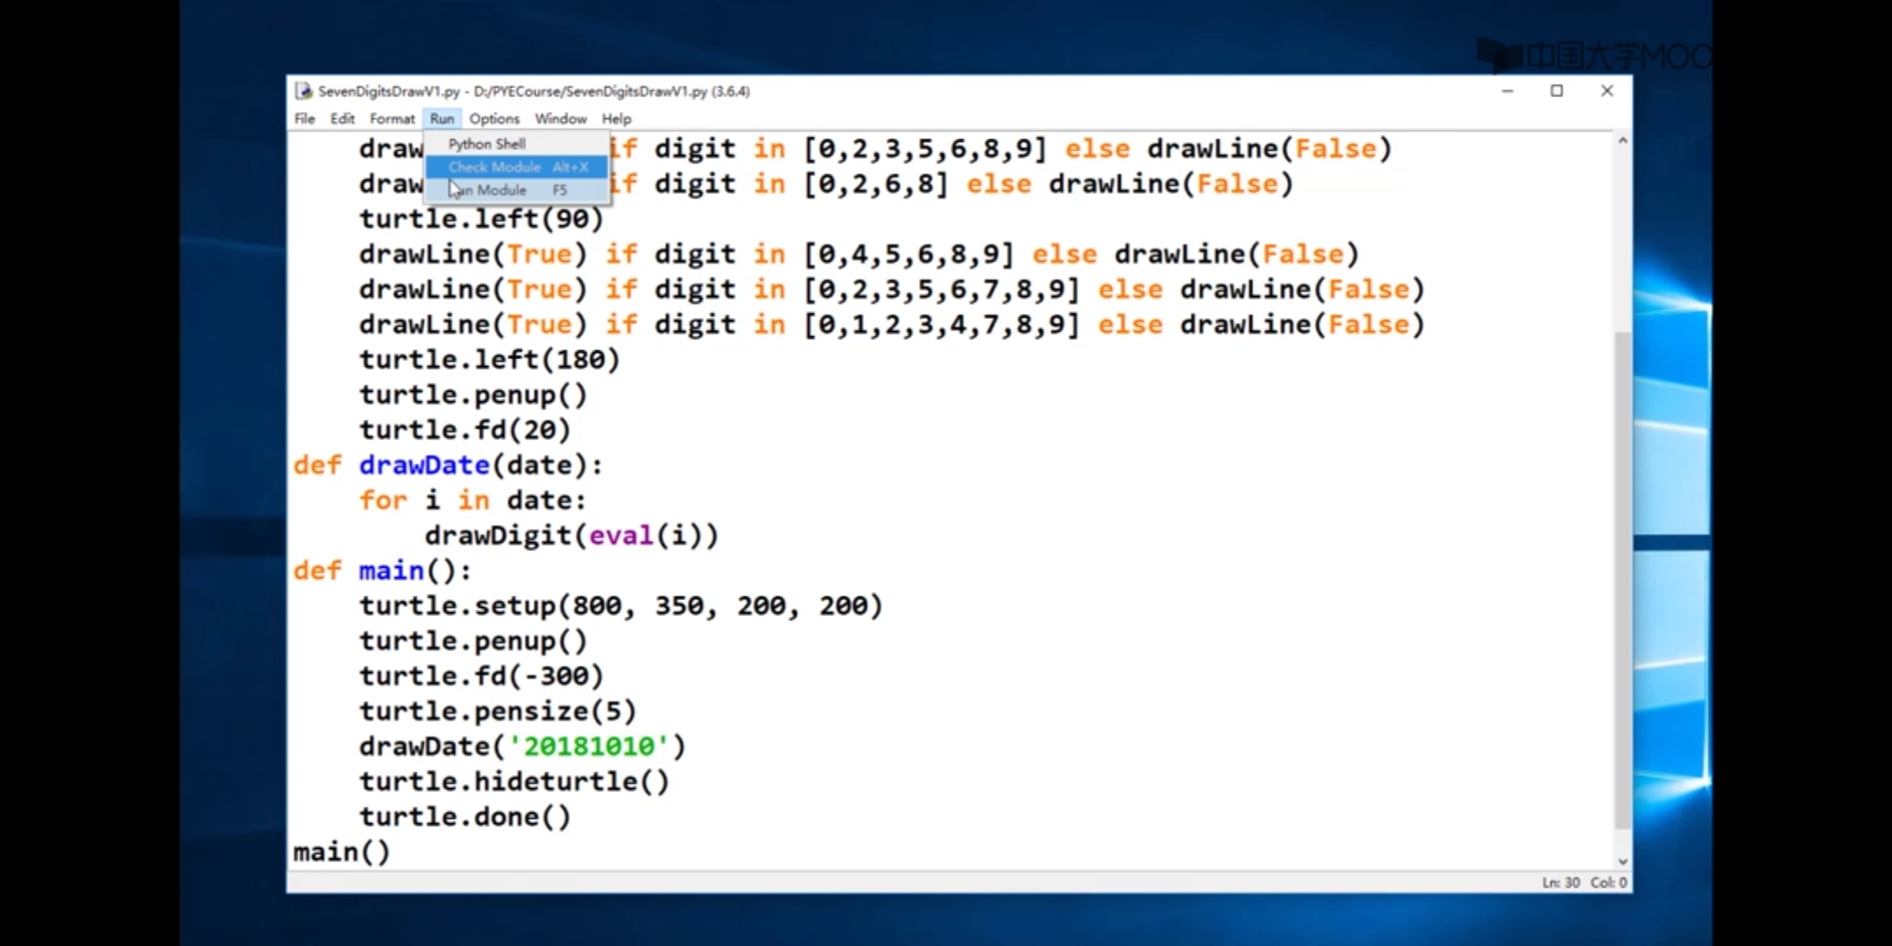This screenshot has height=946, width=1892.
Task: Minimize the SevenDigitsDrawV1.py editor window
Action: click(1507, 91)
